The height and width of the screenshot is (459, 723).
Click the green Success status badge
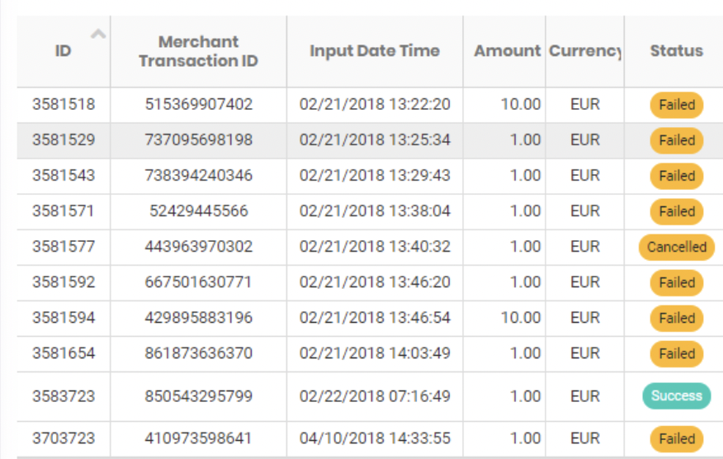(677, 395)
